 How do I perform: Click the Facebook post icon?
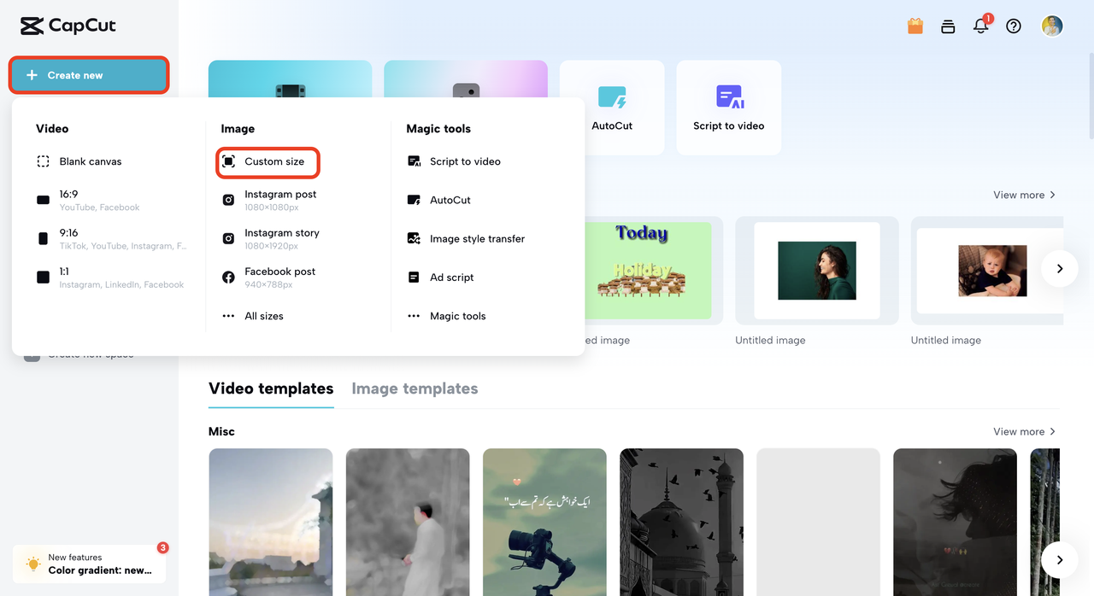point(228,277)
